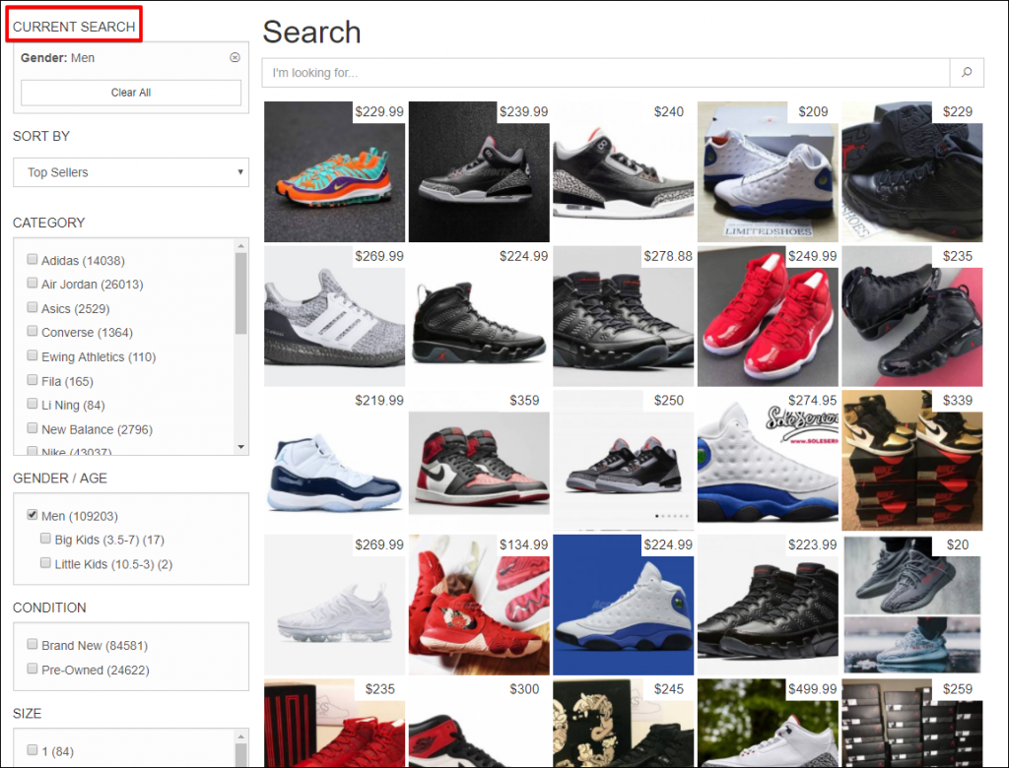Open the $249.99 red patent Jordan listing
The height and width of the screenshot is (768, 1009).
(x=768, y=316)
